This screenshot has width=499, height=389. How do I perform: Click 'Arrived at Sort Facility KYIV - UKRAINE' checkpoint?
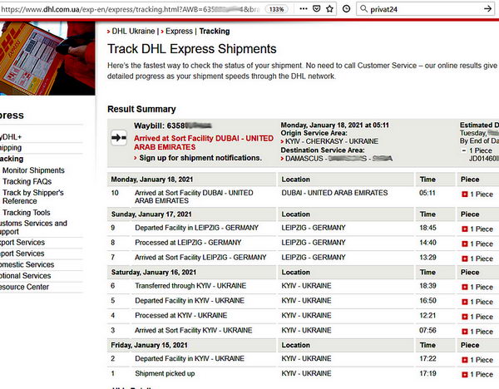point(194,330)
